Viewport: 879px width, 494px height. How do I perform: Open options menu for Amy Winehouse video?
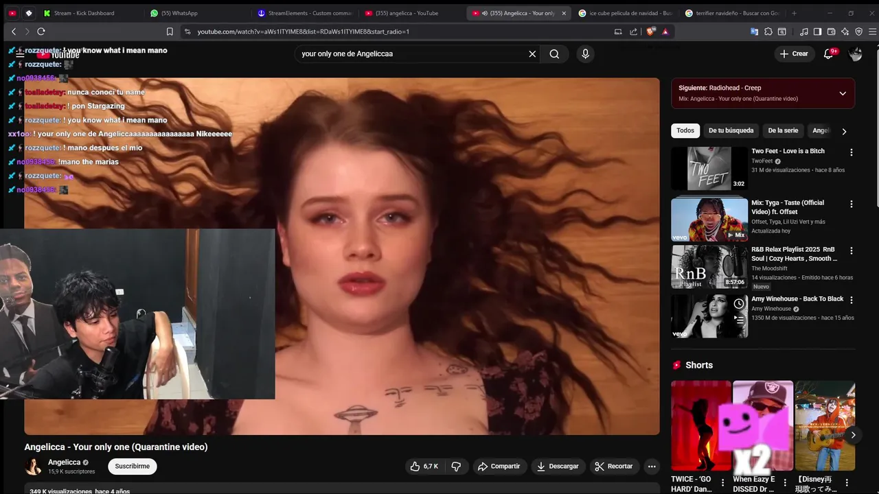tap(852, 300)
